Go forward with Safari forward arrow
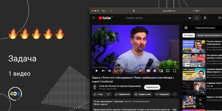 click(115, 11)
